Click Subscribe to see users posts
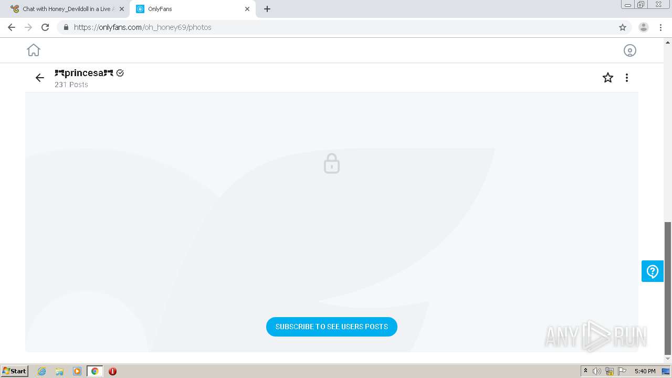The height and width of the screenshot is (378, 672). [x=331, y=327]
